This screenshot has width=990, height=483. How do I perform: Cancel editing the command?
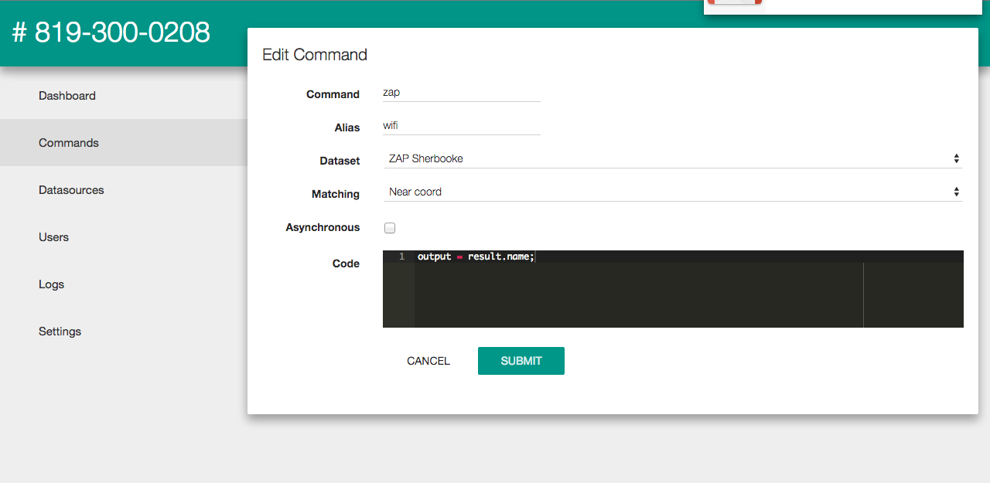pos(428,361)
